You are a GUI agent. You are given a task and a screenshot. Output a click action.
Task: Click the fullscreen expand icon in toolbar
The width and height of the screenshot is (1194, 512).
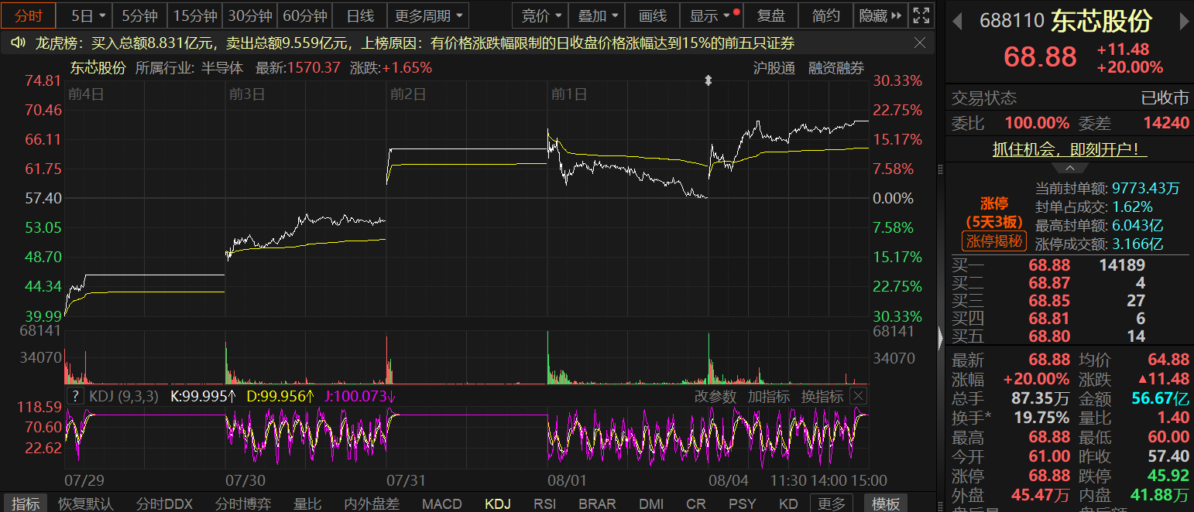tap(921, 15)
